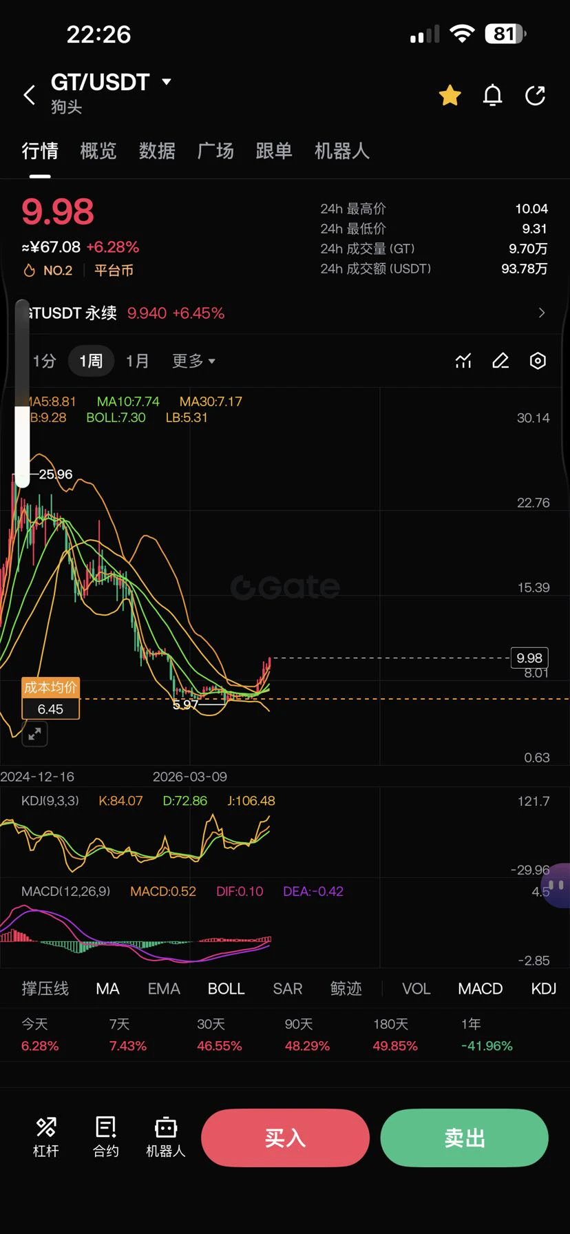Image resolution: width=570 pixels, height=1234 pixels.
Task: Select the 1周 chart interval
Action: click(x=91, y=361)
